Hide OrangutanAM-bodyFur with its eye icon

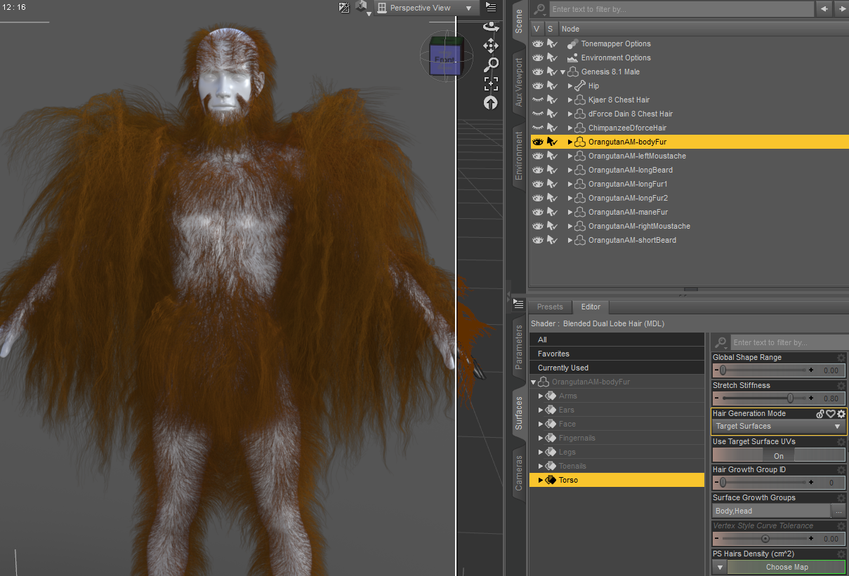click(x=539, y=142)
